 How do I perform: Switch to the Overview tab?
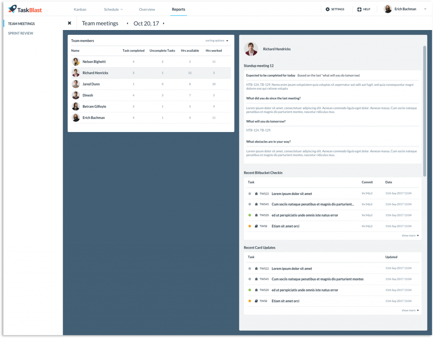click(x=147, y=9)
